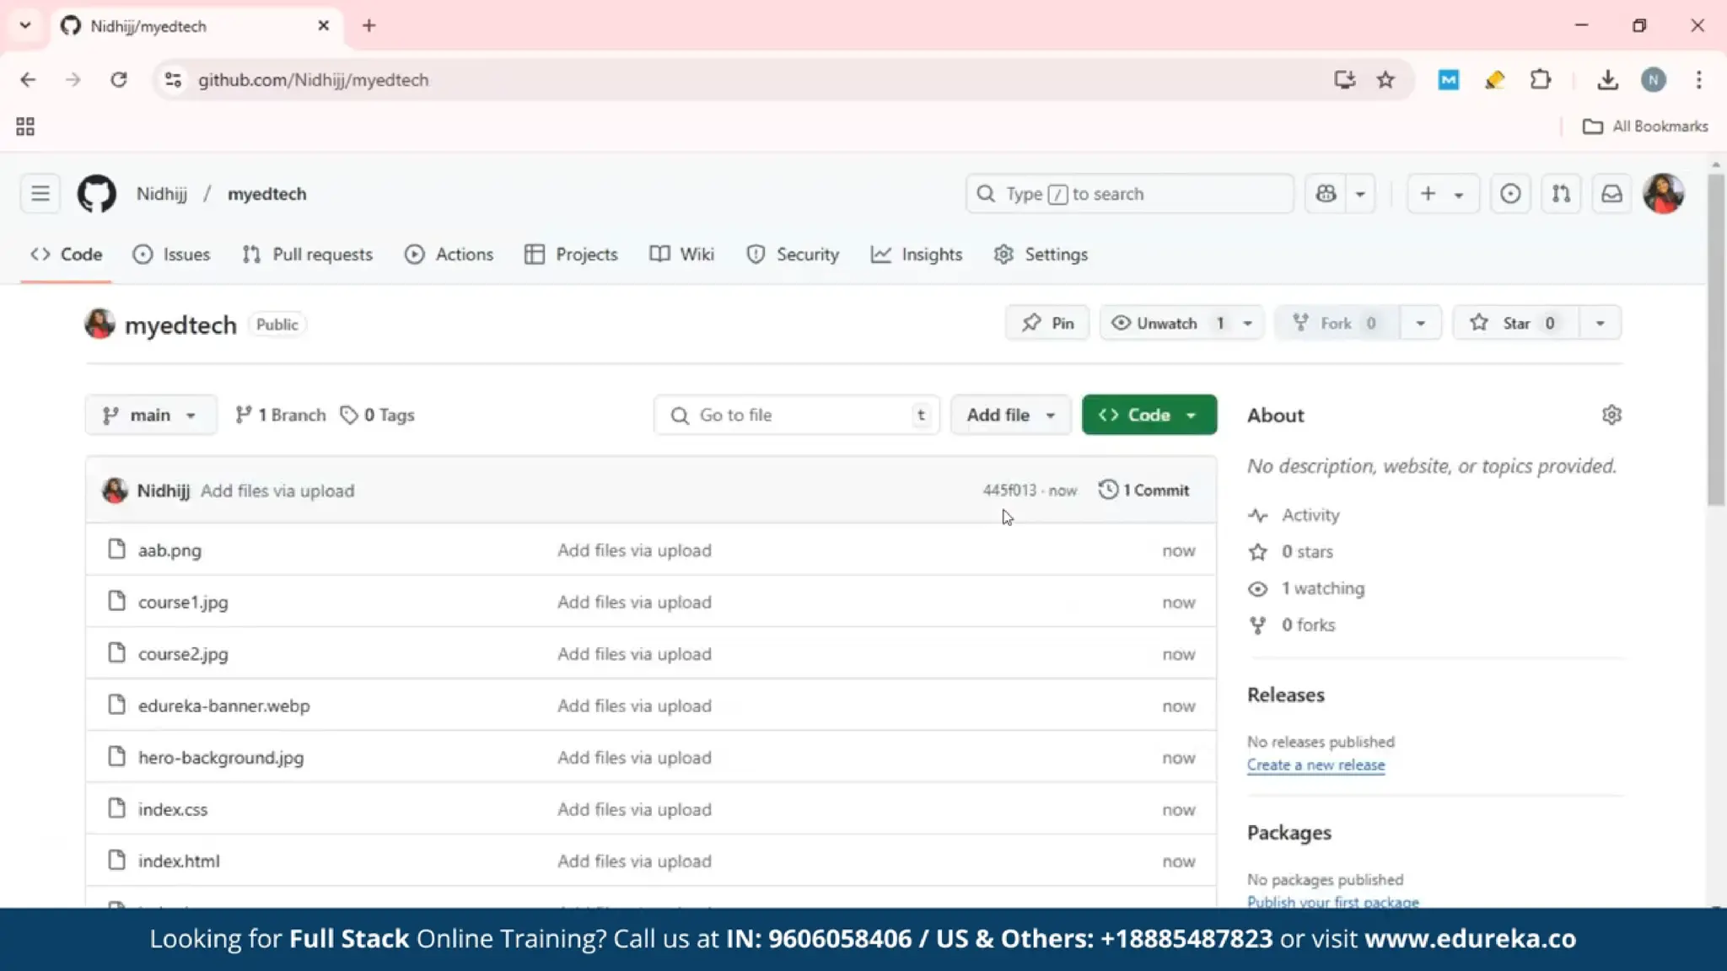The image size is (1727, 971).
Task: Open the notifications inbox icon
Action: pos(1611,194)
